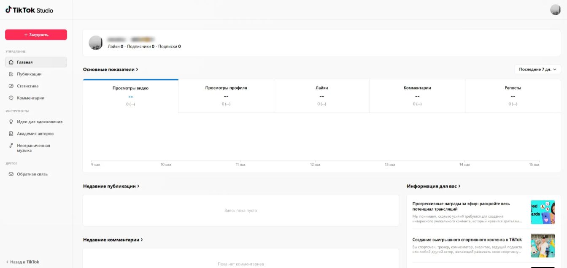The width and height of the screenshot is (567, 268).
Task: Open Комментарии bubble icon in sidebar
Action: (x=11, y=98)
